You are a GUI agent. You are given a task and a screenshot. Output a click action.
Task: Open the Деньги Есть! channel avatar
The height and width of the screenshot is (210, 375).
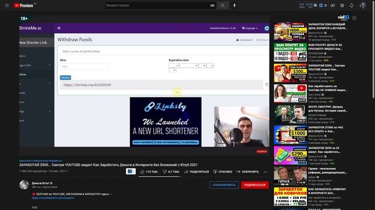tap(24, 185)
